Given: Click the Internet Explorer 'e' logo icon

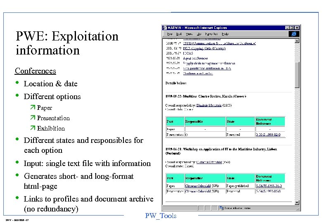Looking at the screenshot, I should click(x=294, y=34).
